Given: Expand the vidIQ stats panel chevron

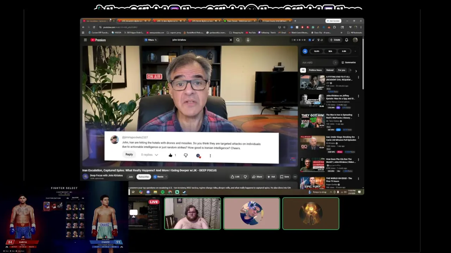Looking at the screenshot, I should point(355,51).
